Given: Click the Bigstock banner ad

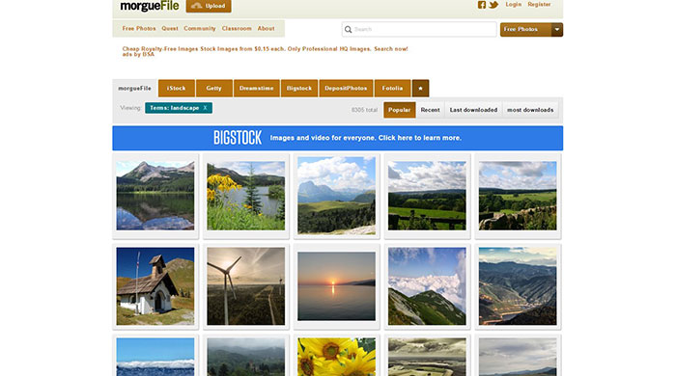Looking at the screenshot, I should tap(338, 138).
